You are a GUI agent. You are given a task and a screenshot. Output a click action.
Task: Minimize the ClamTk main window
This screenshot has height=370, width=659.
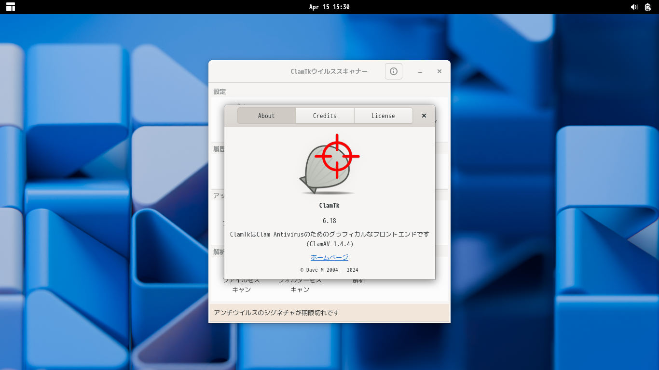[420, 71]
